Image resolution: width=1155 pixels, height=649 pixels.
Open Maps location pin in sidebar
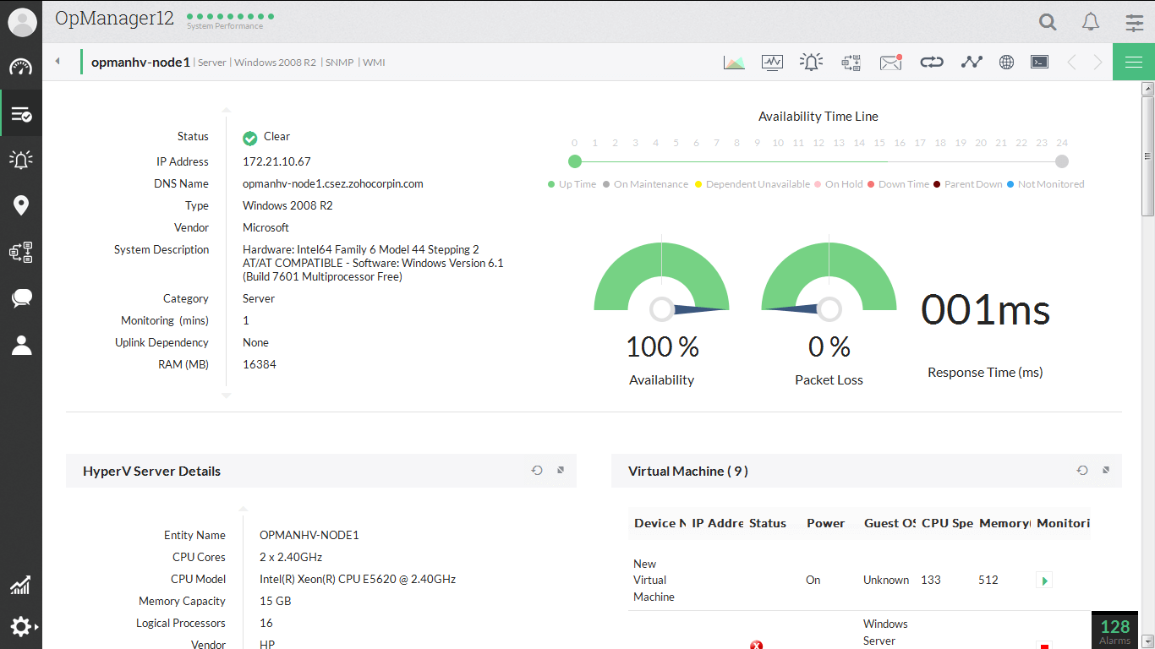pyautogui.click(x=21, y=205)
